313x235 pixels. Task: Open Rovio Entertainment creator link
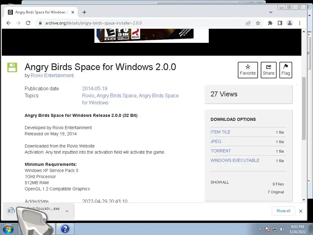[52, 75]
